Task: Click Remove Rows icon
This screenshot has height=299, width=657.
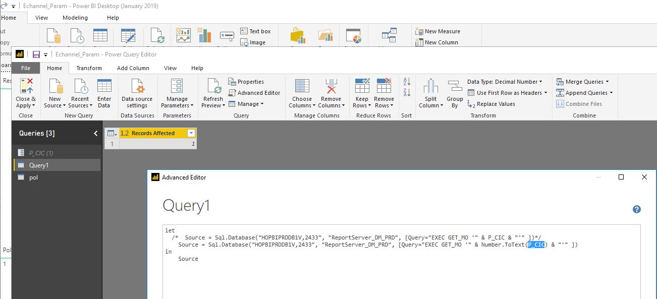Action: click(x=384, y=86)
